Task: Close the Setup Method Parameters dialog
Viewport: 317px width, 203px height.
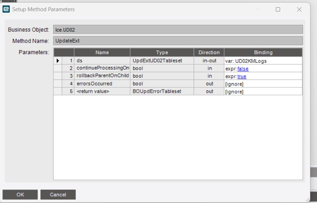Action: [x=299, y=9]
